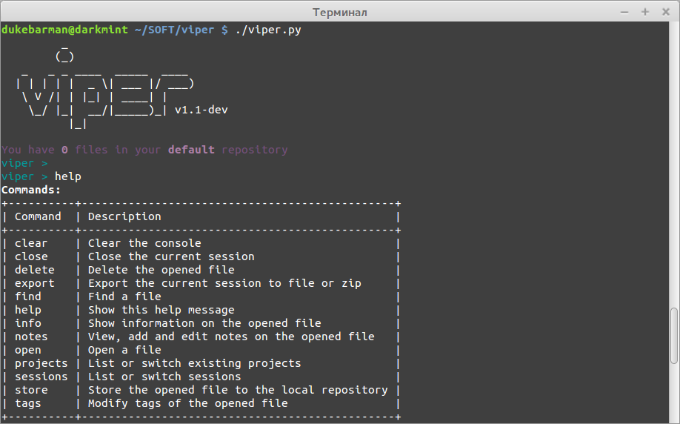Click the sessions command in table
The height and width of the screenshot is (424, 680).
41,377
